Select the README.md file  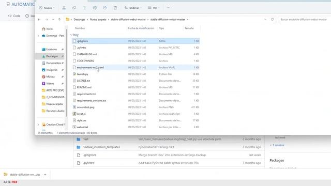pos(136,87)
